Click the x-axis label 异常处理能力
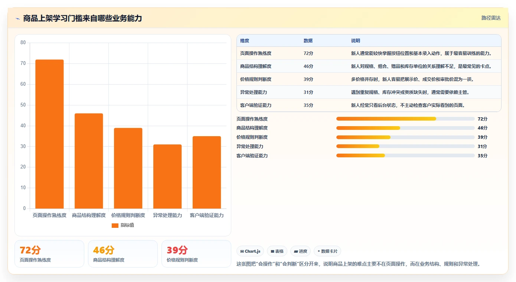Viewport: 516px width, 282px height. coord(167,215)
